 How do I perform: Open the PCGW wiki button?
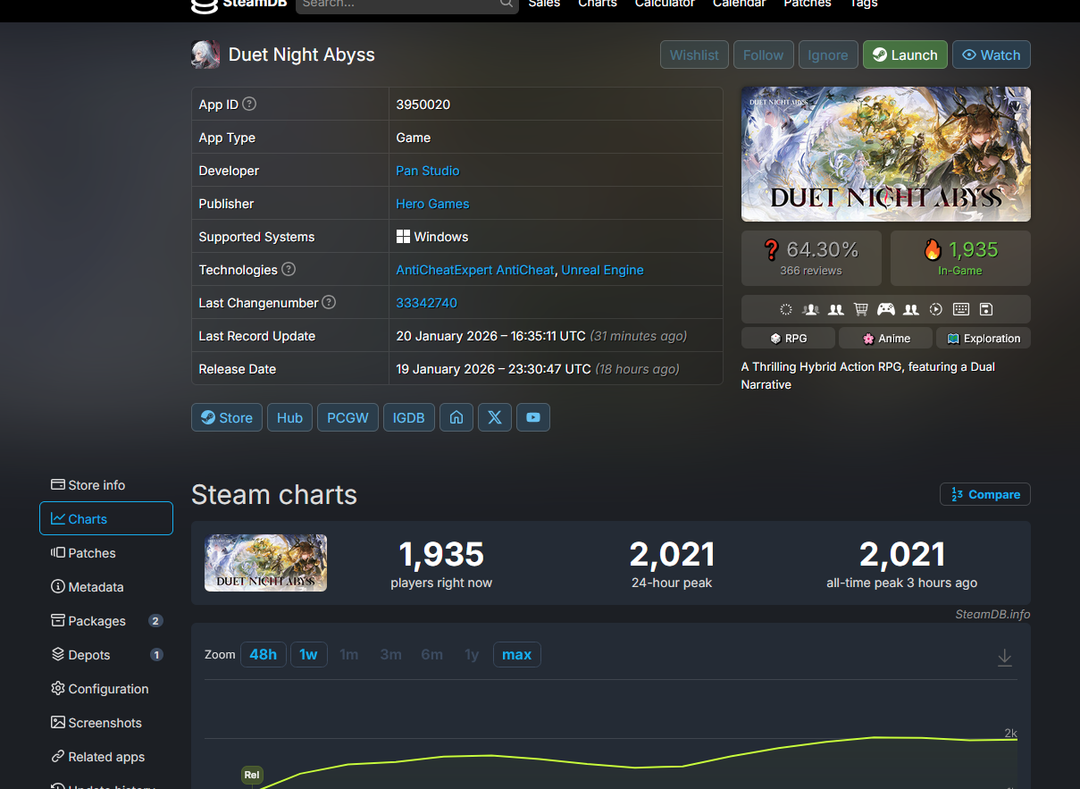[x=347, y=417]
